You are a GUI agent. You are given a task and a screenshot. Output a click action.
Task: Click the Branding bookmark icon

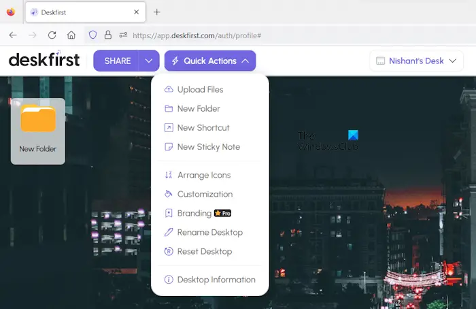[169, 213]
